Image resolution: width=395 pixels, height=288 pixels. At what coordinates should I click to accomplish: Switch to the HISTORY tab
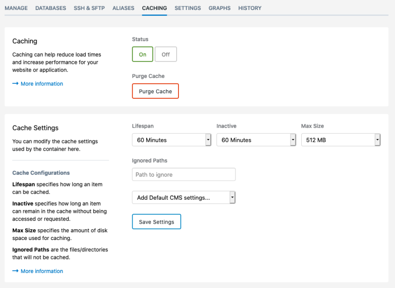point(250,8)
